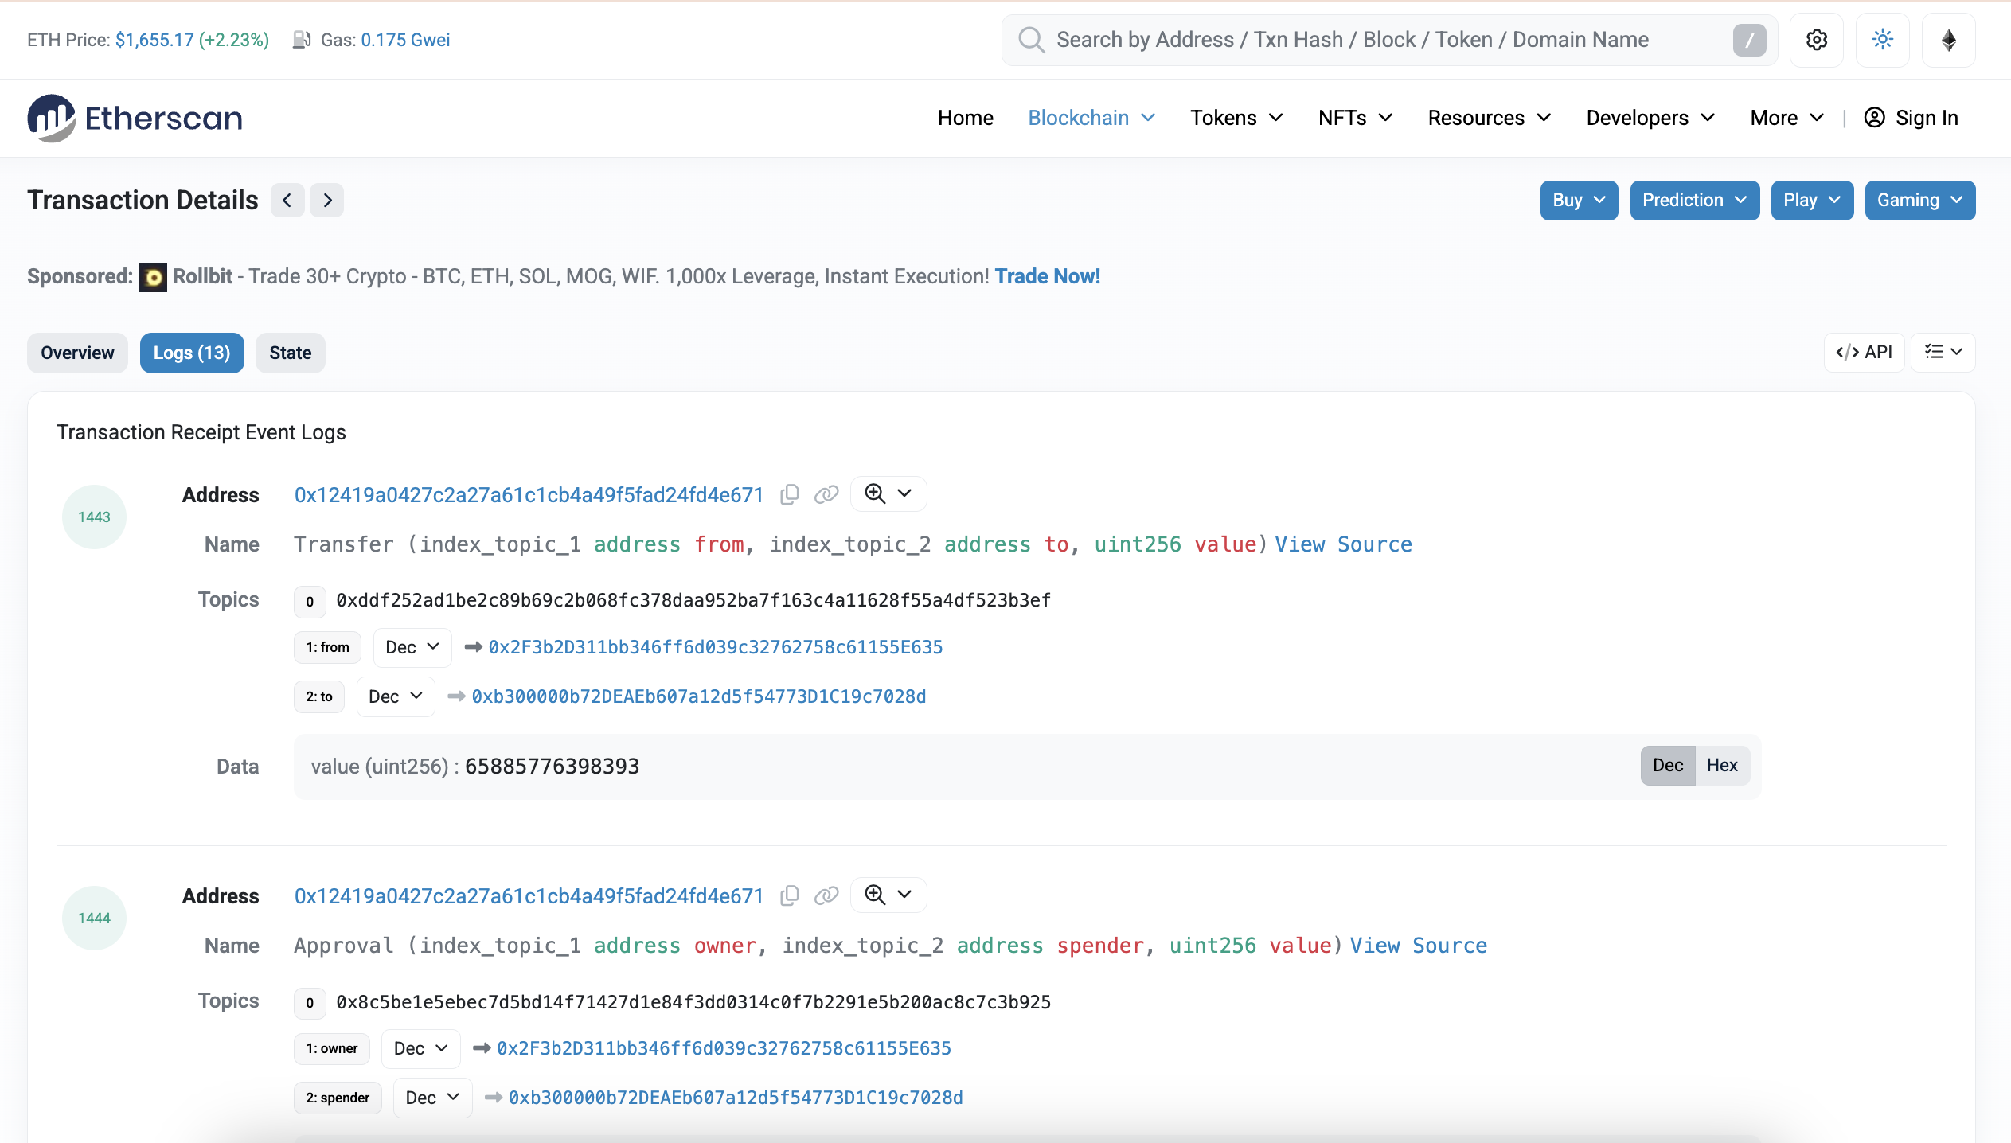Toggle the light/dark theme sun icon
The width and height of the screenshot is (2011, 1143).
pos(1882,40)
